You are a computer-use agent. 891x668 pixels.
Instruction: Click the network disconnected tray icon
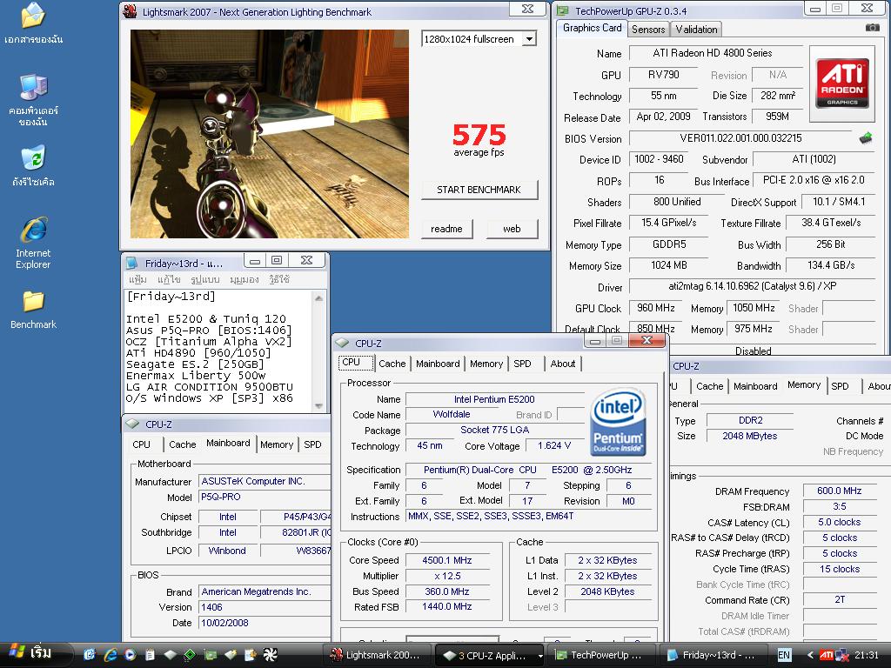pos(841,656)
